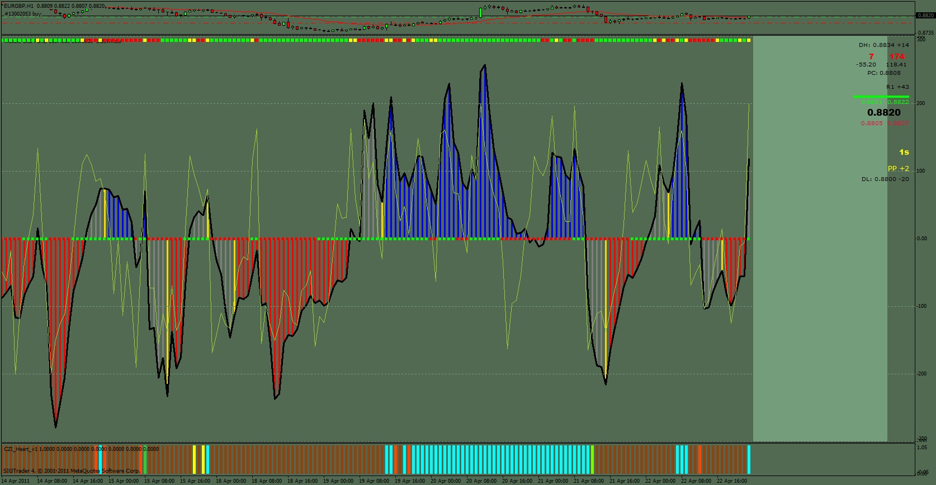Click the green 0.8811 price value

point(871,102)
